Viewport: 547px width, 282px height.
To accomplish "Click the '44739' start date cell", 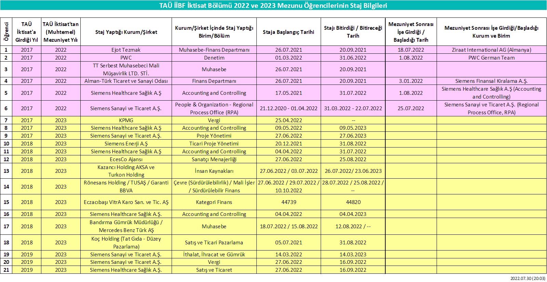I will 289,202.
